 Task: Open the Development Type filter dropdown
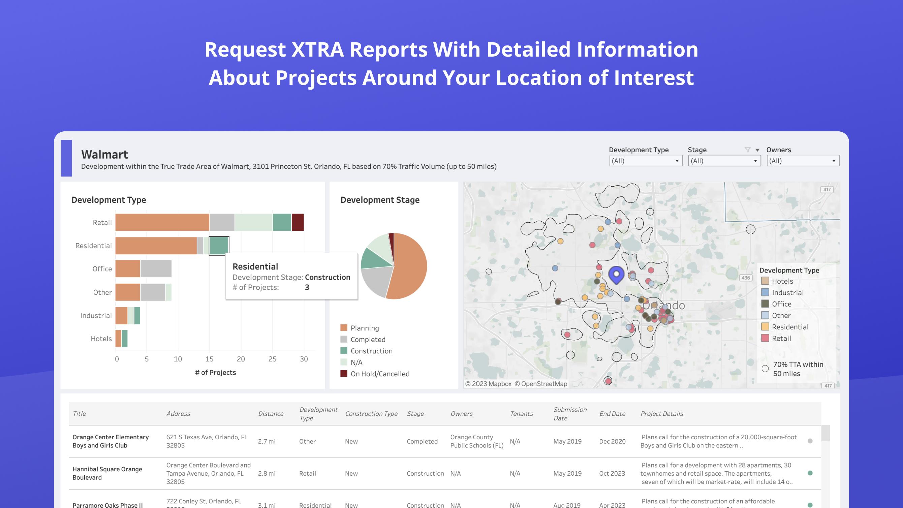(646, 161)
